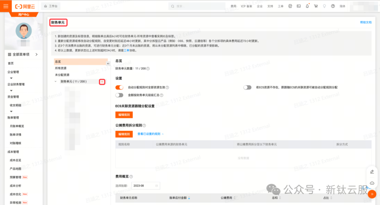Open 成本总览 in the sidebar
Screen dimensions: 380x205
click(15, 160)
